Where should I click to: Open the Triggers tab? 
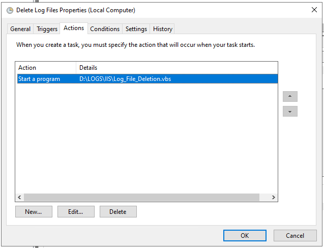(x=47, y=29)
